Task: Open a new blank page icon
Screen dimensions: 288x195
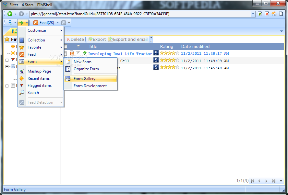Action: [x=281, y=14]
